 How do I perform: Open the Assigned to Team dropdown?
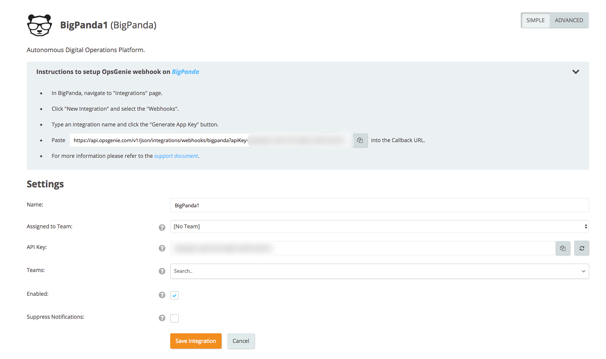(380, 226)
